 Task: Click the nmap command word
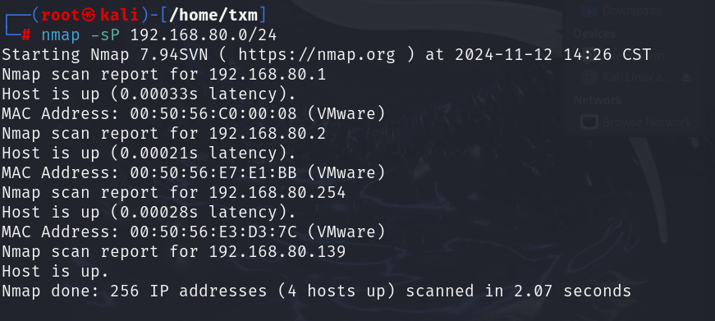click(61, 35)
